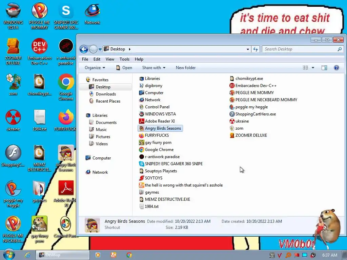The height and width of the screenshot is (260, 347).
Task: Show the preview pane icon
Action: (324, 68)
